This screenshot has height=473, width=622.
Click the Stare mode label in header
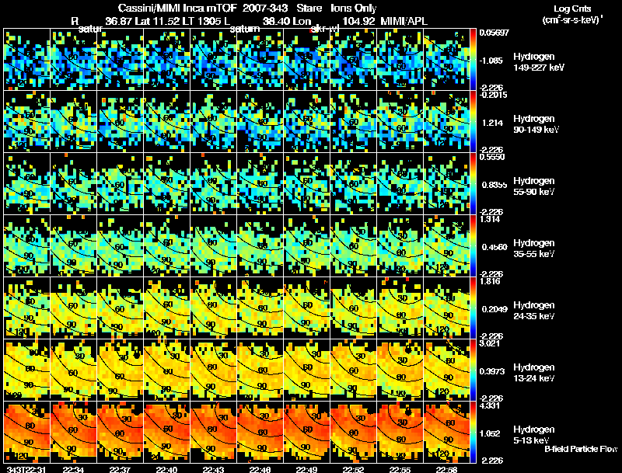tap(309, 8)
